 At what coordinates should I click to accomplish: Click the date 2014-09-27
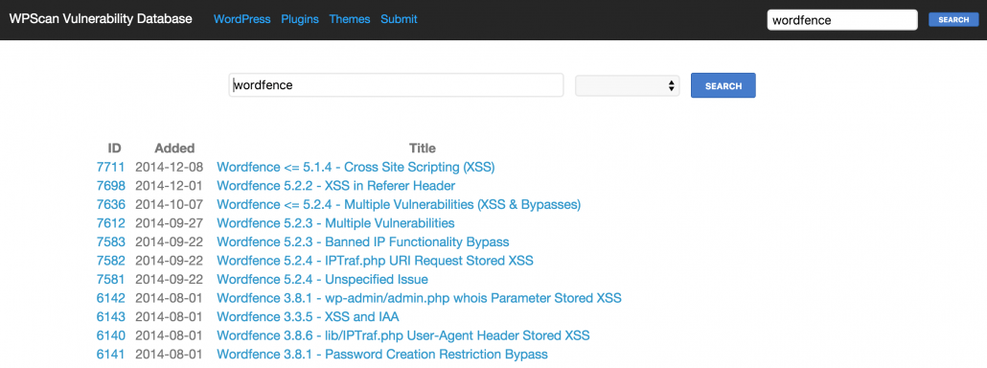pos(169,223)
